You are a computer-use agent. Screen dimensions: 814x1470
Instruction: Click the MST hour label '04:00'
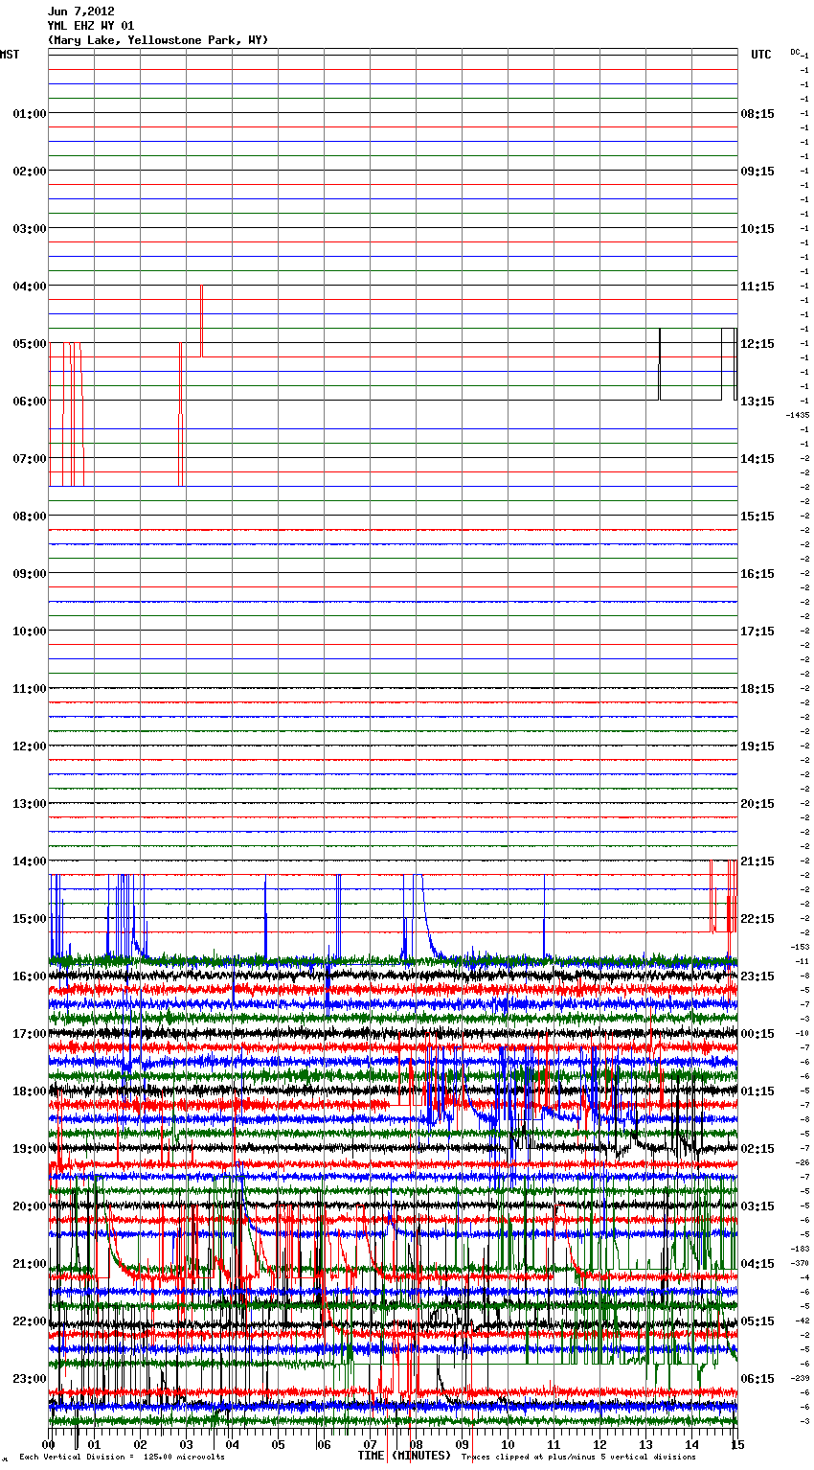(x=30, y=287)
